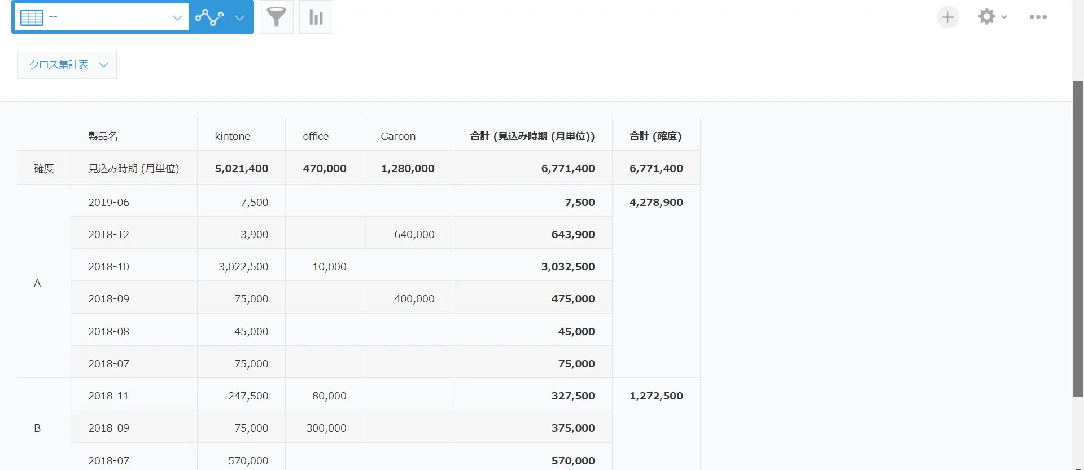Add a new record with plus
The width and height of the screenshot is (1084, 470).
[947, 17]
